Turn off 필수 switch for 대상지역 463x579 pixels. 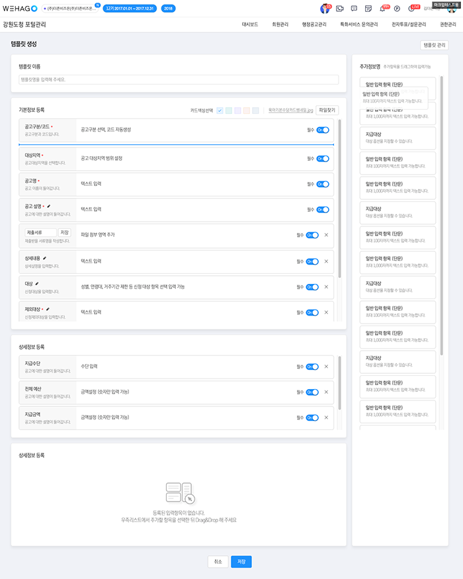(322, 159)
